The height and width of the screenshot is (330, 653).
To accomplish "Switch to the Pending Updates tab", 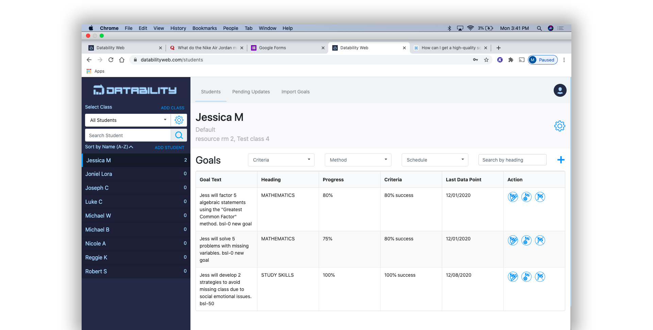I will (x=251, y=92).
